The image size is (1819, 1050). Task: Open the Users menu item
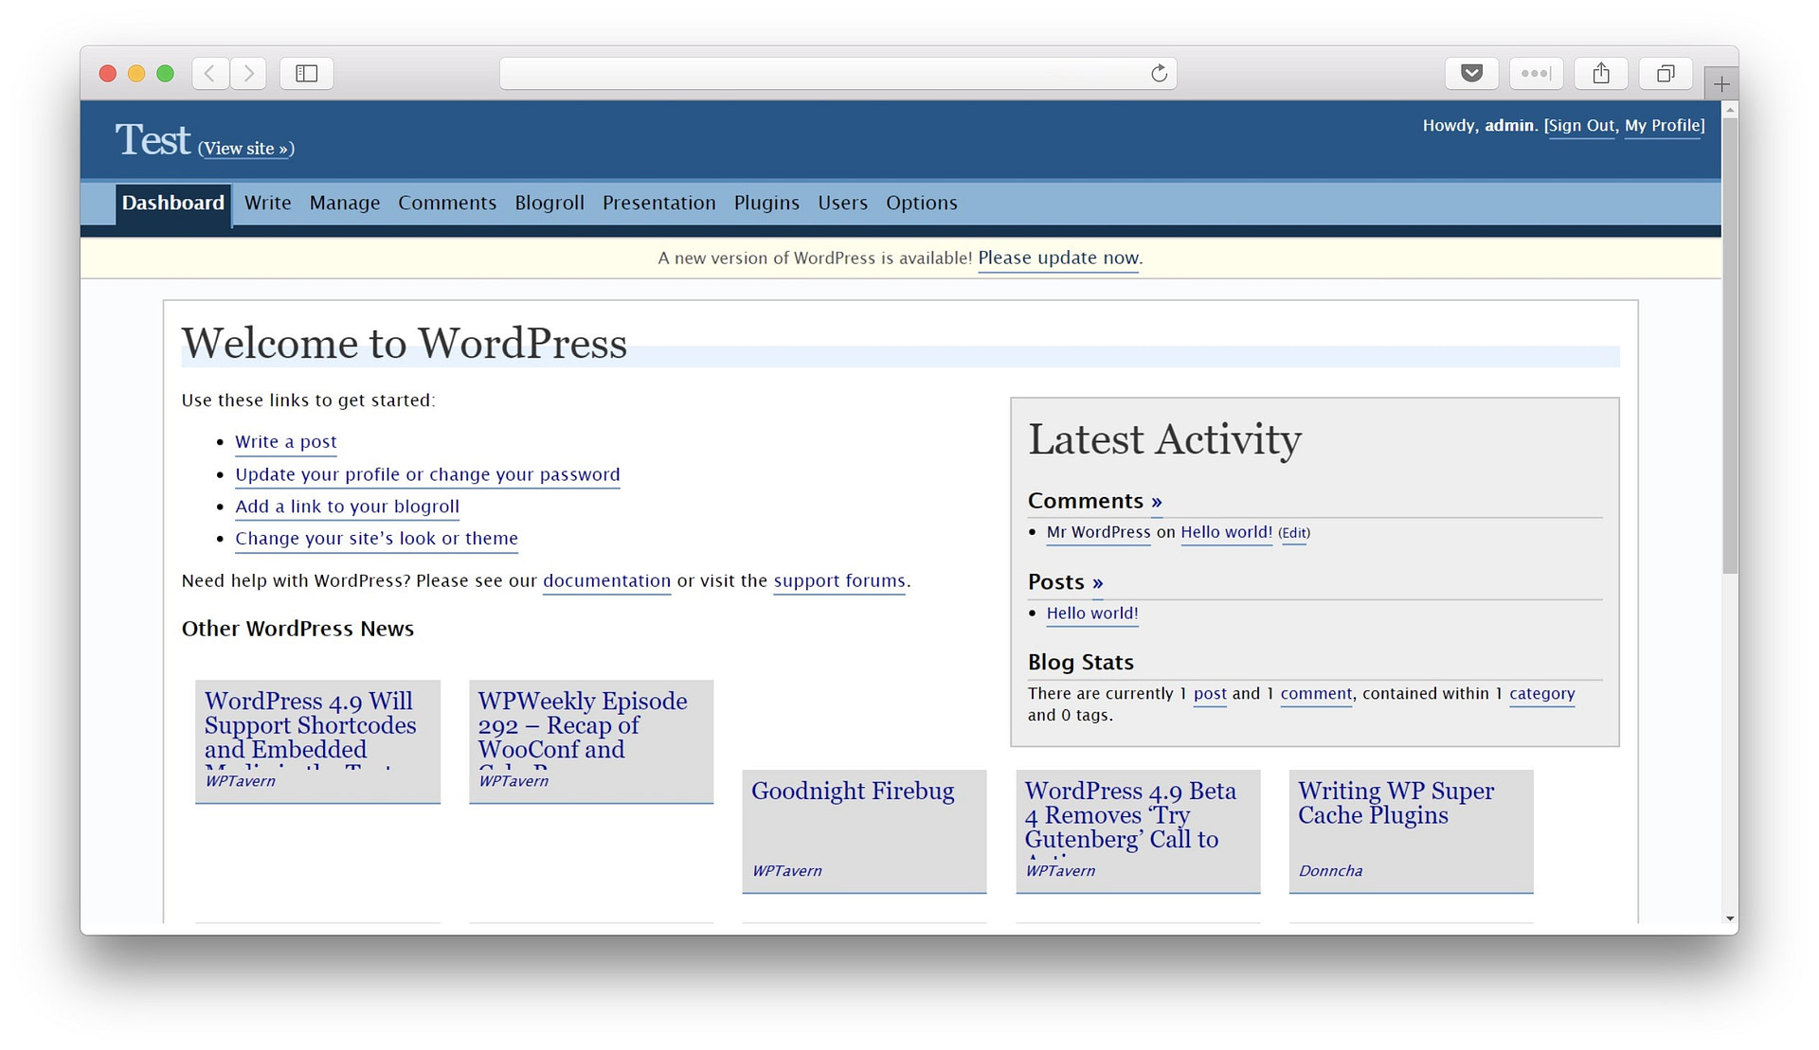coord(843,203)
